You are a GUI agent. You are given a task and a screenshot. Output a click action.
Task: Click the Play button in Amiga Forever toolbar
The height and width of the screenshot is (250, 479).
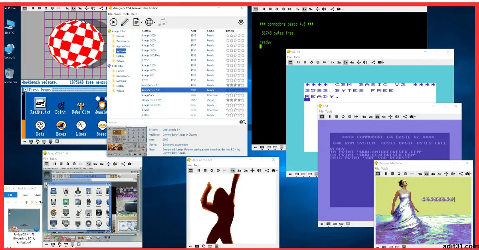coord(113,22)
